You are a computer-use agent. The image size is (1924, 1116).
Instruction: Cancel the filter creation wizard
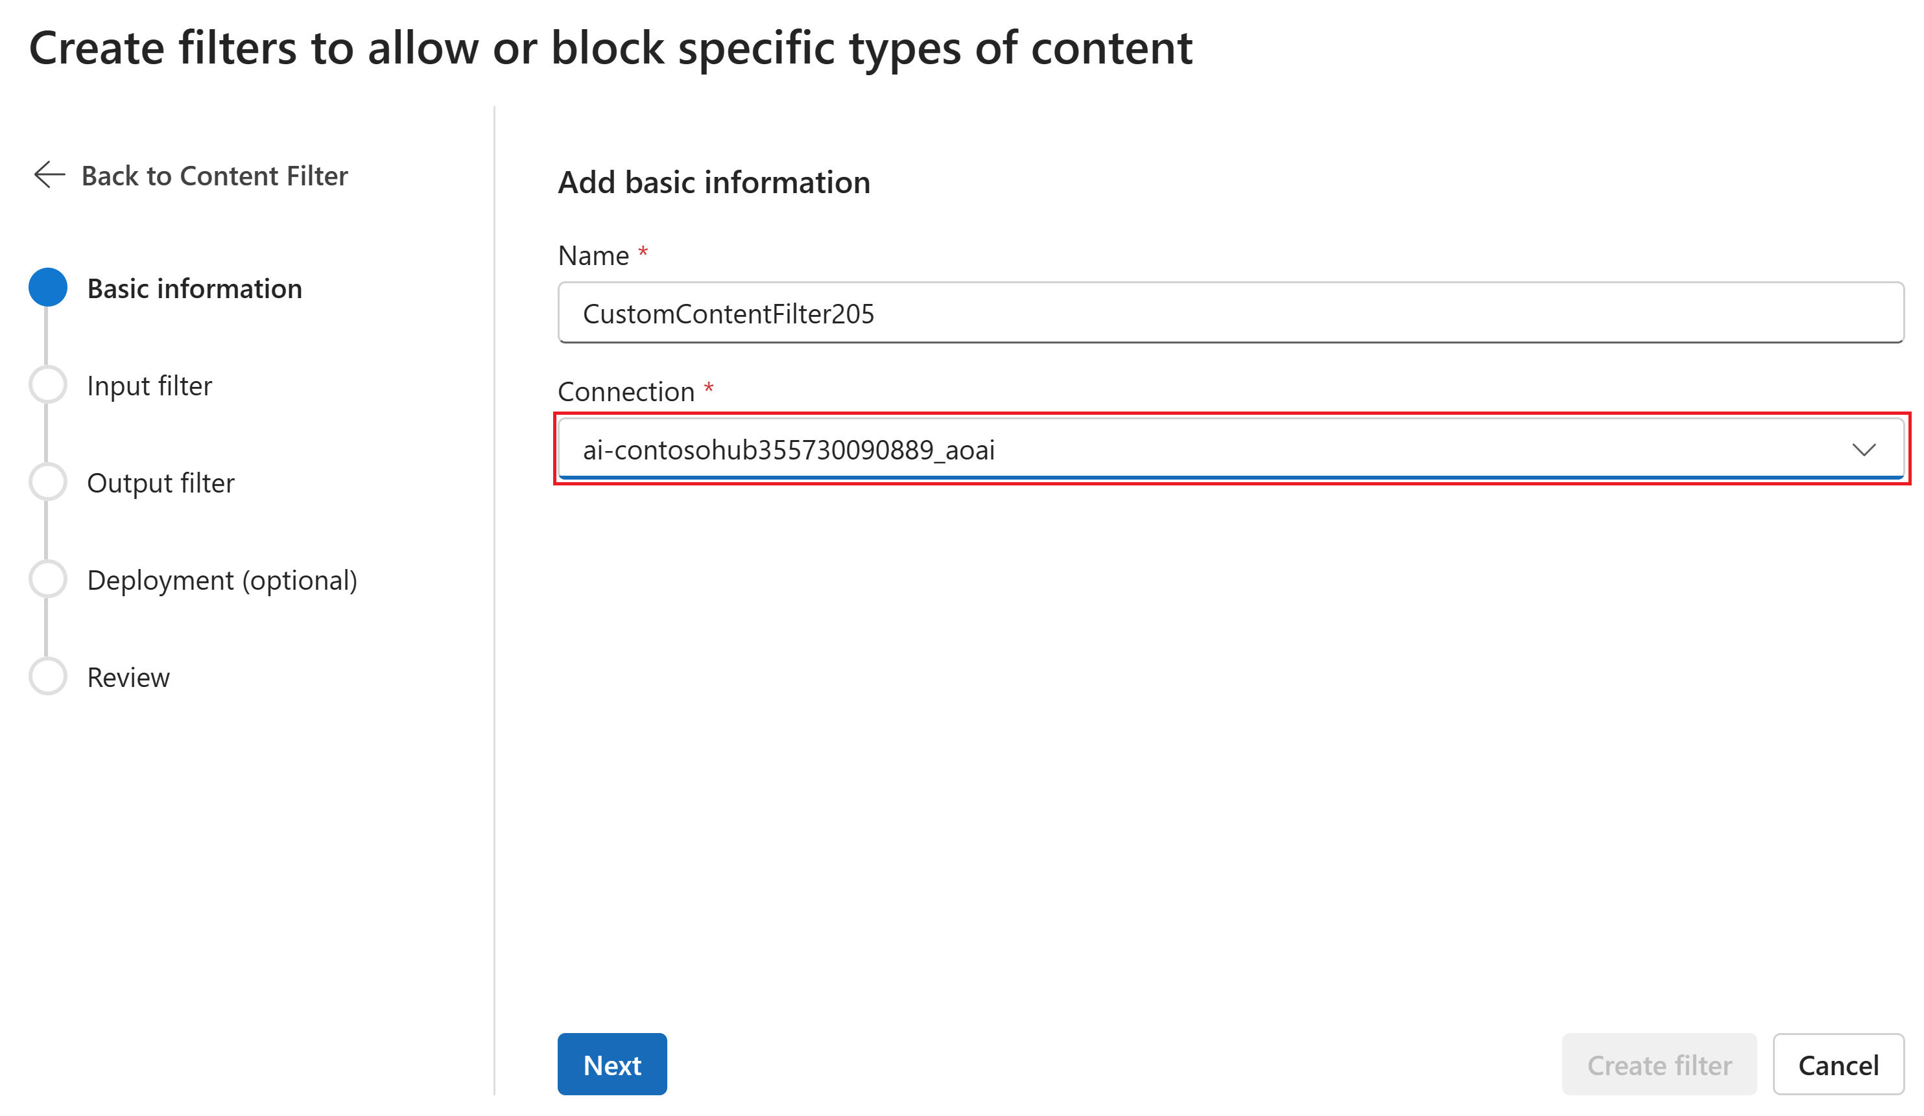coord(1838,1065)
